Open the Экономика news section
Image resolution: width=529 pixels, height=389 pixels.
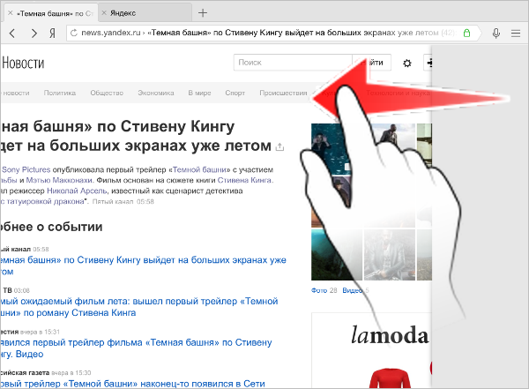coord(156,93)
